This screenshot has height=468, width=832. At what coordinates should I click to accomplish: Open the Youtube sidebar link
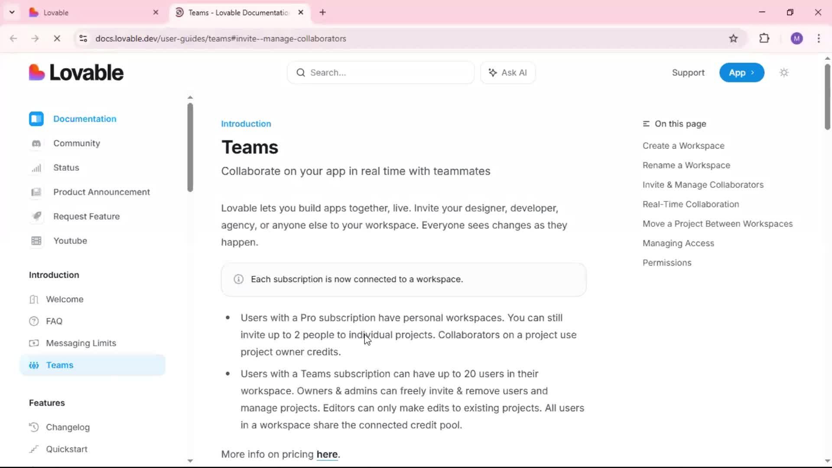point(70,241)
